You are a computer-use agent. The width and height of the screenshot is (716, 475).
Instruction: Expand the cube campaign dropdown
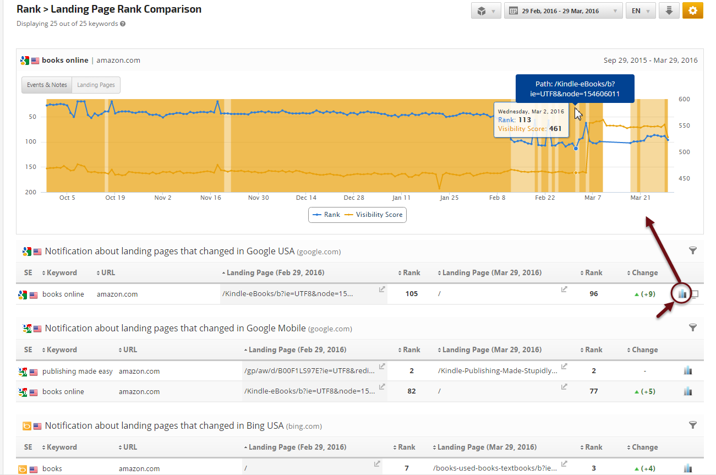(x=485, y=10)
